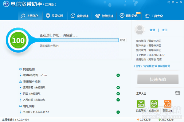Click the shield icon on the 故障诊断 tab
The height and width of the screenshot is (122, 184).
(x=48, y=16)
